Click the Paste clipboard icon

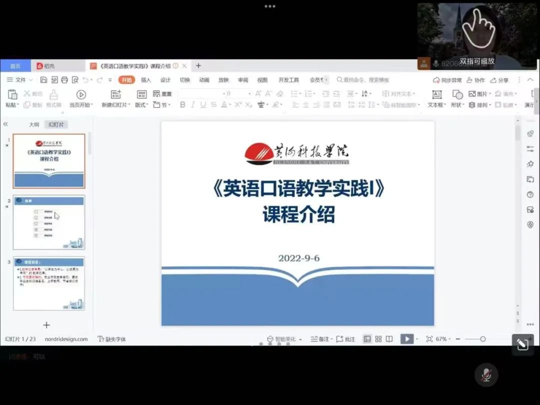pyautogui.click(x=12, y=94)
